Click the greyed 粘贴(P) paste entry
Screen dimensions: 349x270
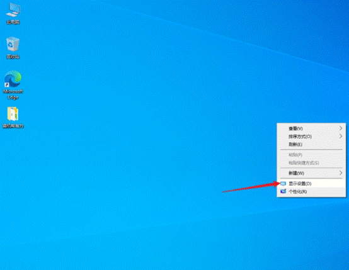(311, 155)
